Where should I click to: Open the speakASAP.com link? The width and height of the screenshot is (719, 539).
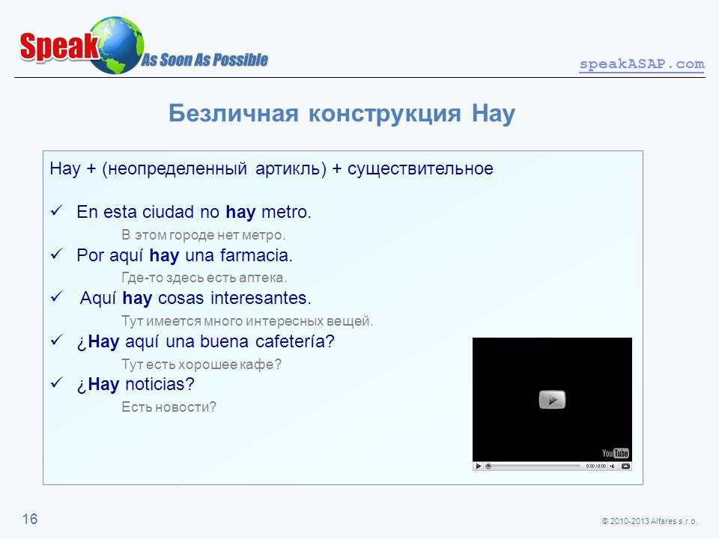click(x=642, y=64)
